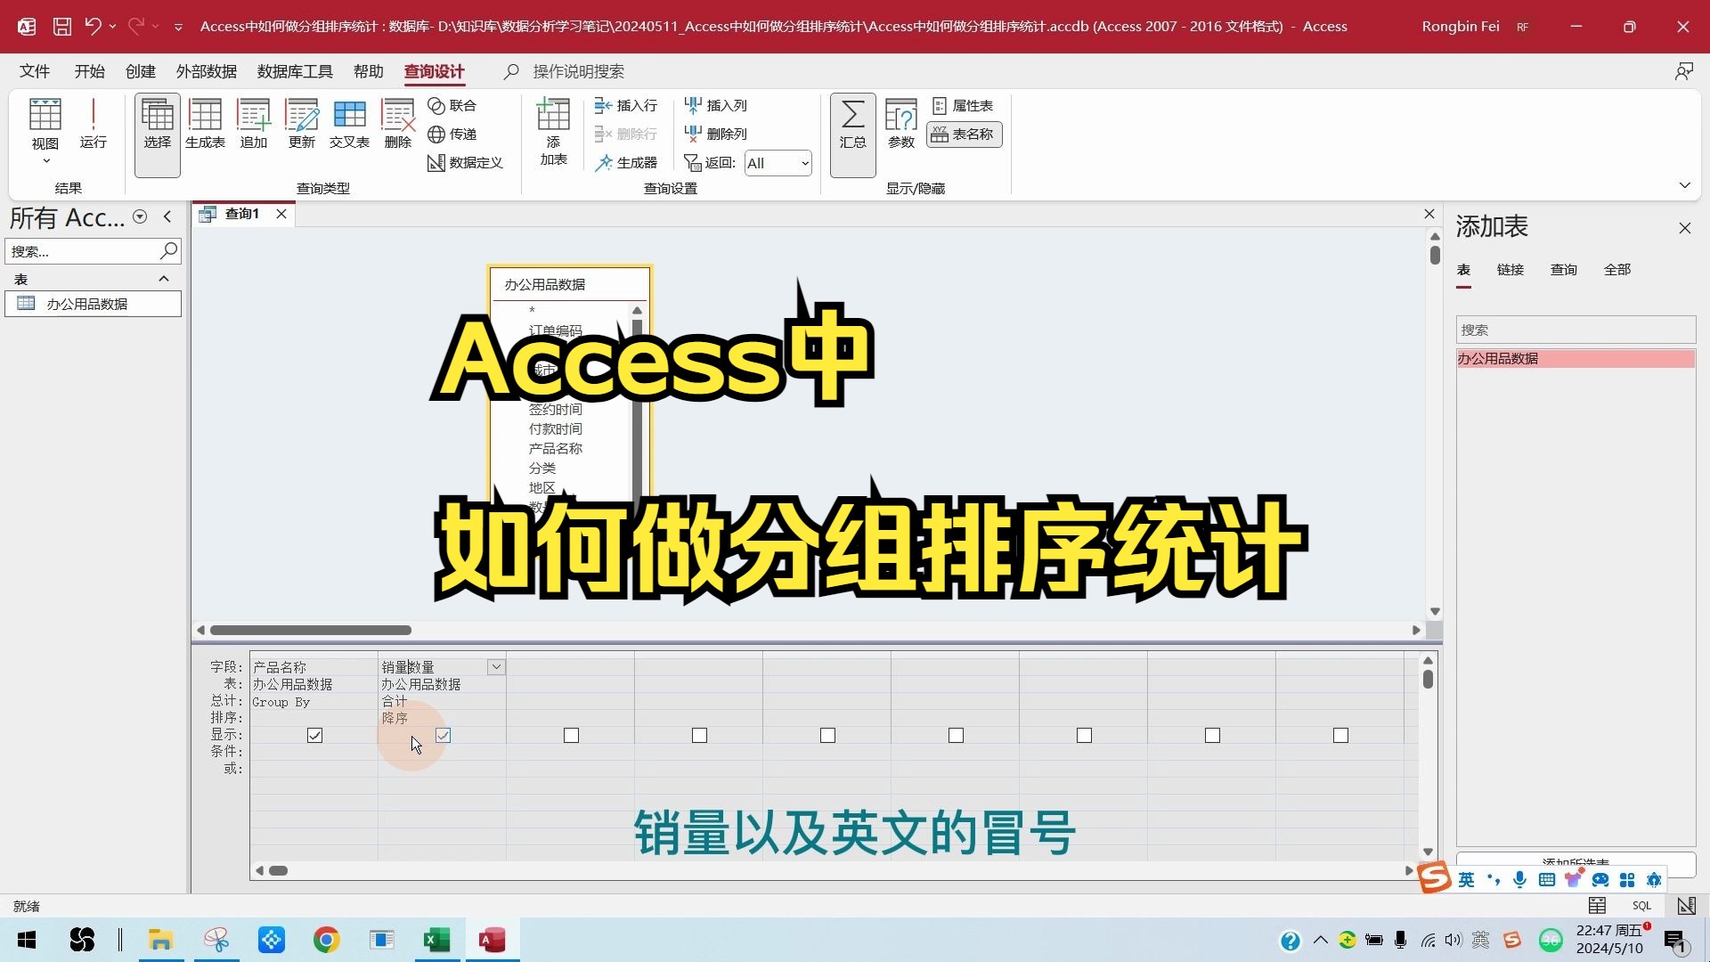The image size is (1710, 962).
Task: Check Show box in third grid column
Action: [571, 736]
